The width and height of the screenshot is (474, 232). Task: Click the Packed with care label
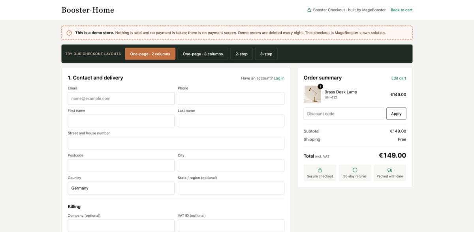pyautogui.click(x=390, y=176)
